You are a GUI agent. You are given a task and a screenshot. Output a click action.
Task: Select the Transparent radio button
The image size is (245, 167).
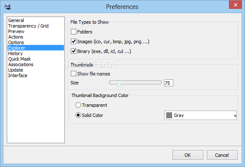pyautogui.click(x=78, y=105)
